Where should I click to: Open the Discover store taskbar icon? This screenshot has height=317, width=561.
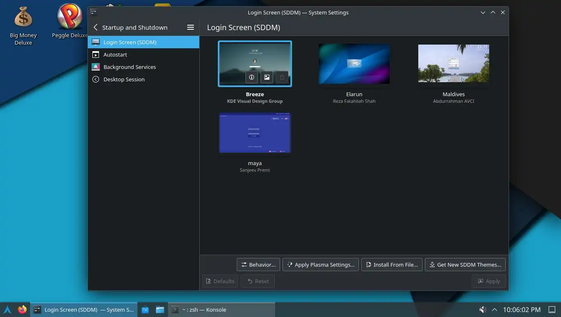coord(145,310)
